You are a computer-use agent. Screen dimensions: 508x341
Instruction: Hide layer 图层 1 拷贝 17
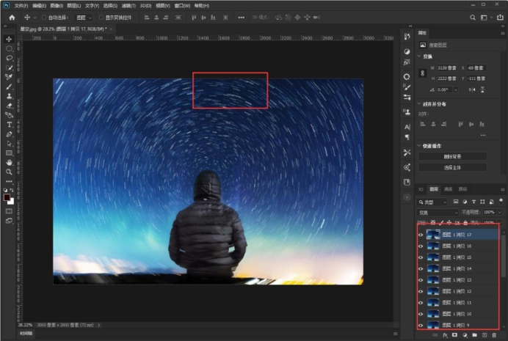[421, 235]
